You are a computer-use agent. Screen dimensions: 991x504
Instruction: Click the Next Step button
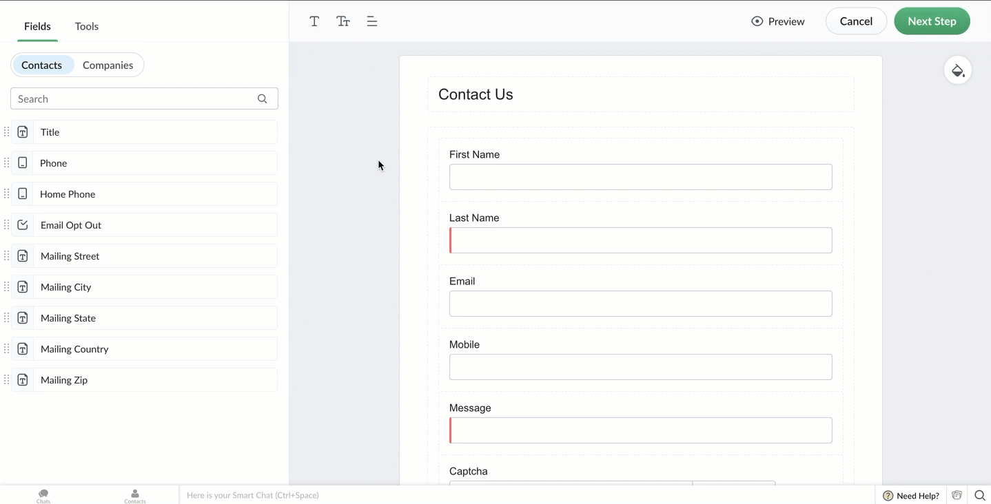[x=932, y=21]
